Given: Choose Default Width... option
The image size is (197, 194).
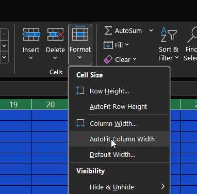Looking at the screenshot, I should coord(119,154).
